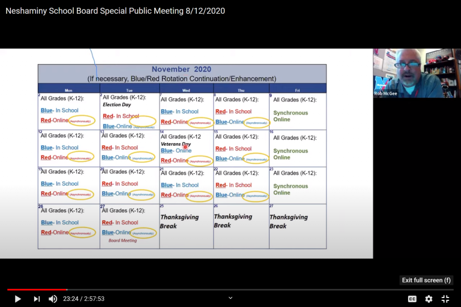The width and height of the screenshot is (461, 307).
Task: Select the Election Day label in the calendar
Action: (116, 105)
